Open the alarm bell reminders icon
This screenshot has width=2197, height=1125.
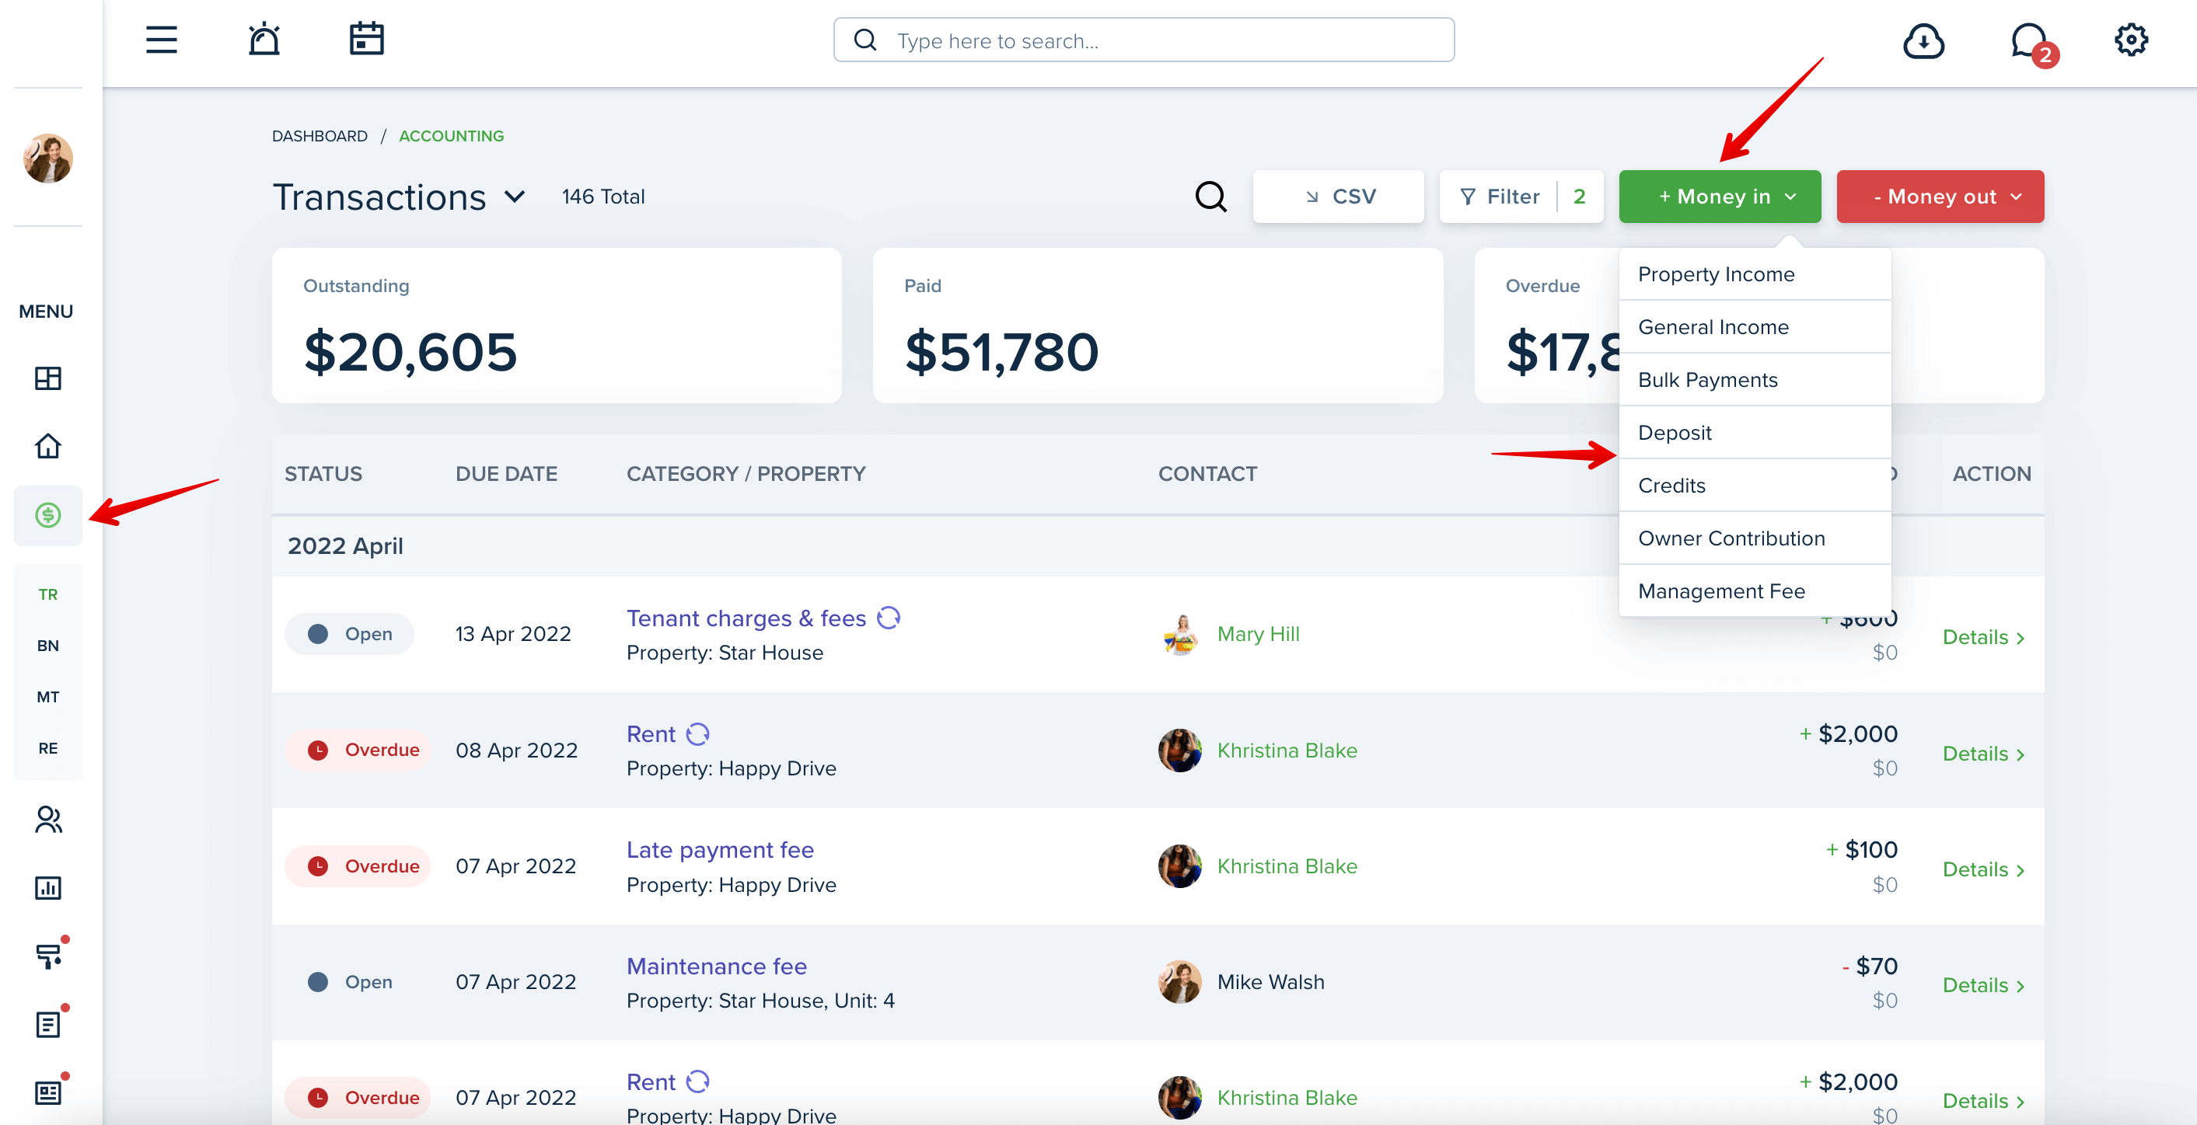[x=264, y=39]
